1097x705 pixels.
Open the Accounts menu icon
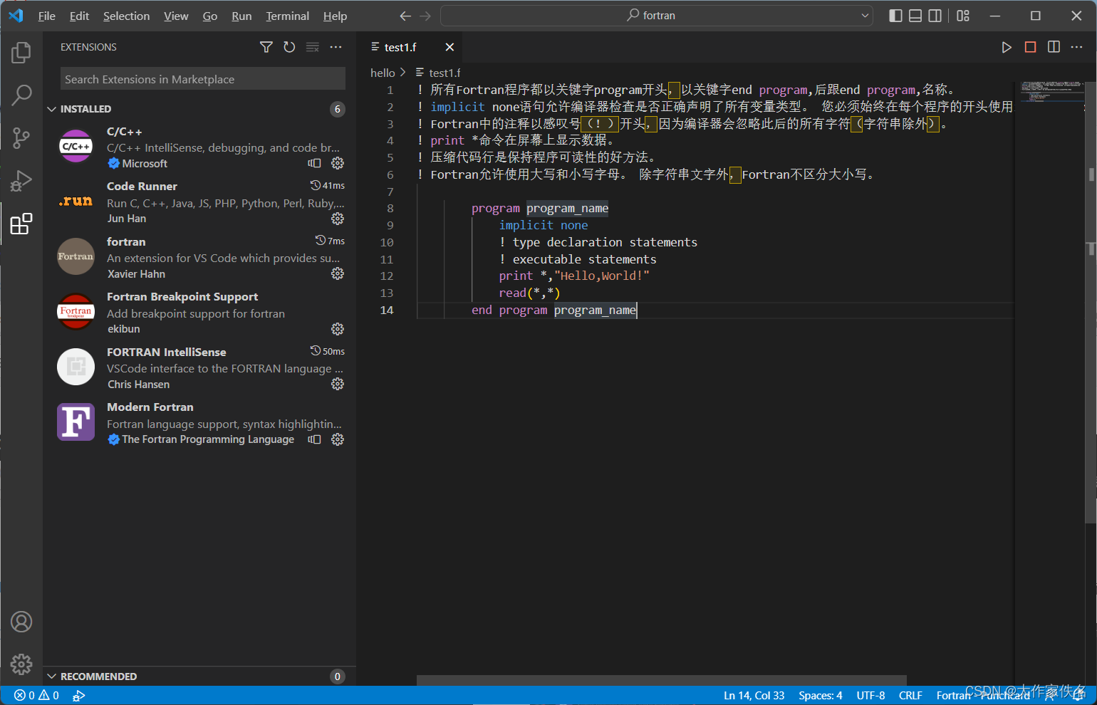(x=21, y=622)
